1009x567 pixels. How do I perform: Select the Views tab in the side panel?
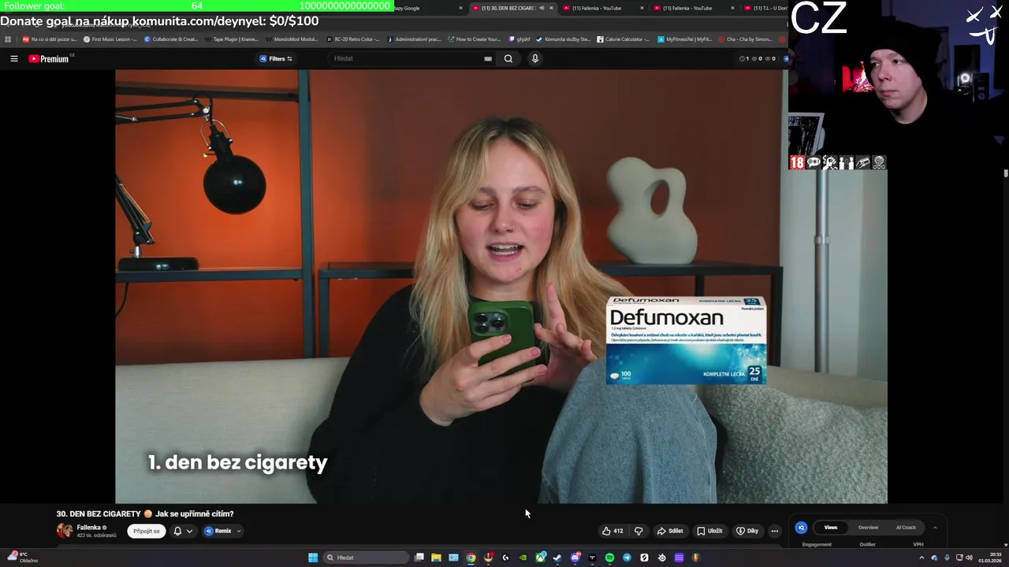click(x=831, y=528)
